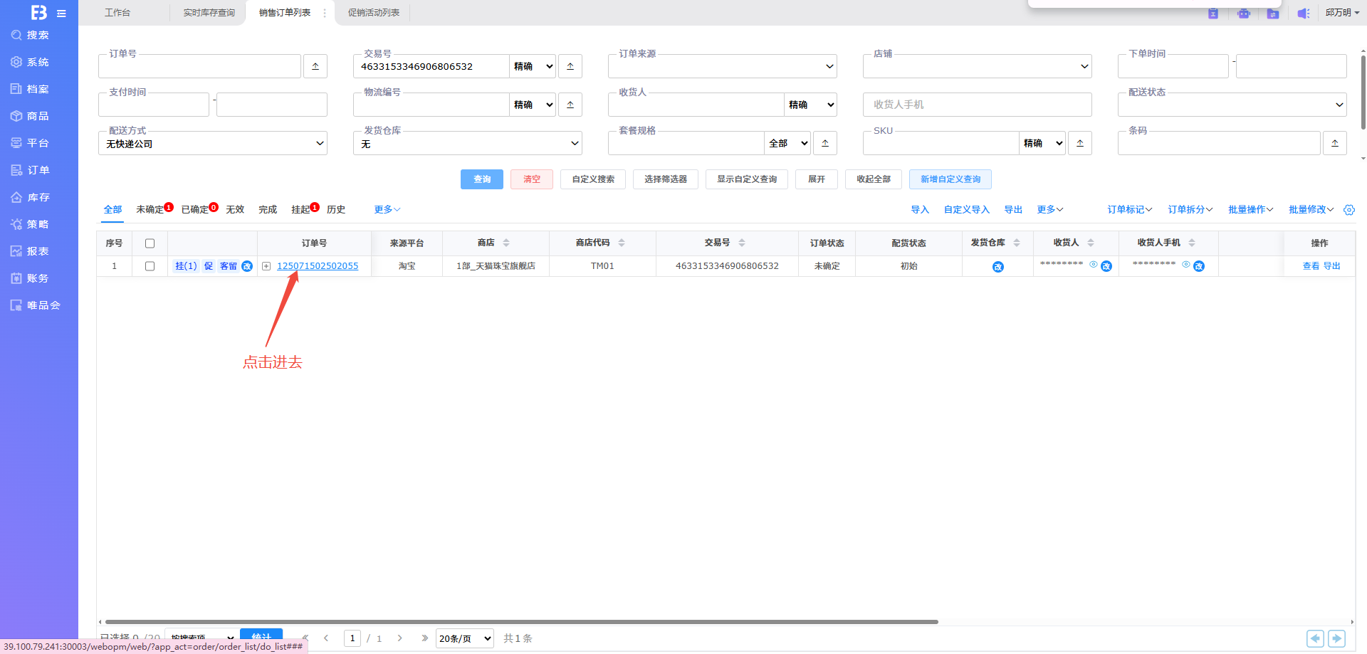1367x654 pixels.
Task: Select the 未确定 order status tab
Action: 150,209
